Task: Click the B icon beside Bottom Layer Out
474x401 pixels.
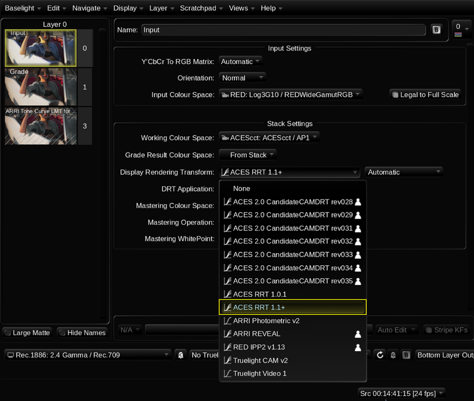Action: [406, 355]
